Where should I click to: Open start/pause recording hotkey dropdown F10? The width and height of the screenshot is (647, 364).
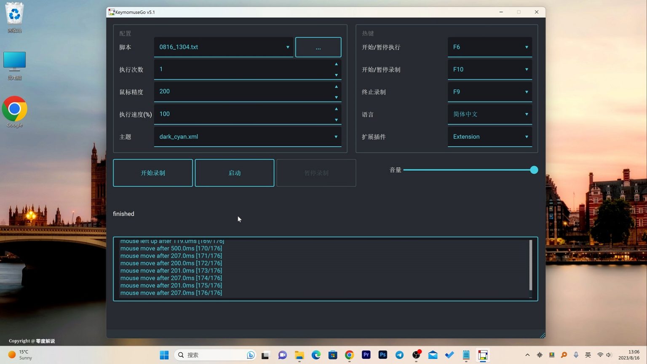[490, 70]
